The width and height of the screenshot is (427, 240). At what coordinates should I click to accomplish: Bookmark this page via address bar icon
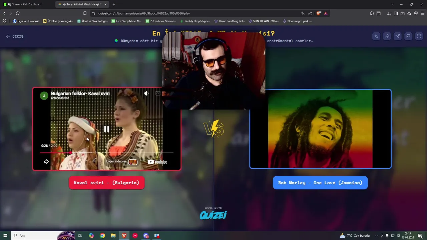(x=85, y=13)
